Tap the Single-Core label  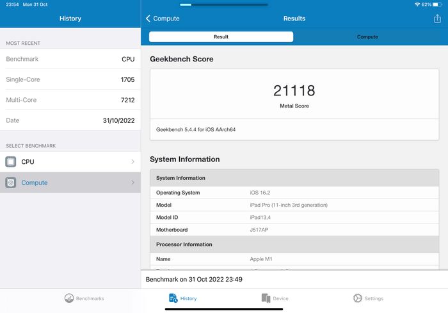tap(23, 79)
